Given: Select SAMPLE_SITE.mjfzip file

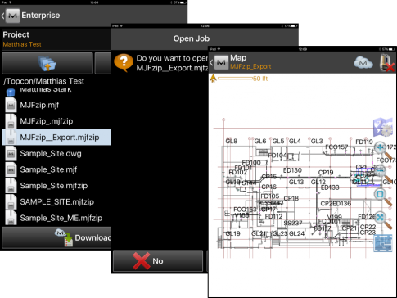Looking at the screenshot, I should 56,201.
